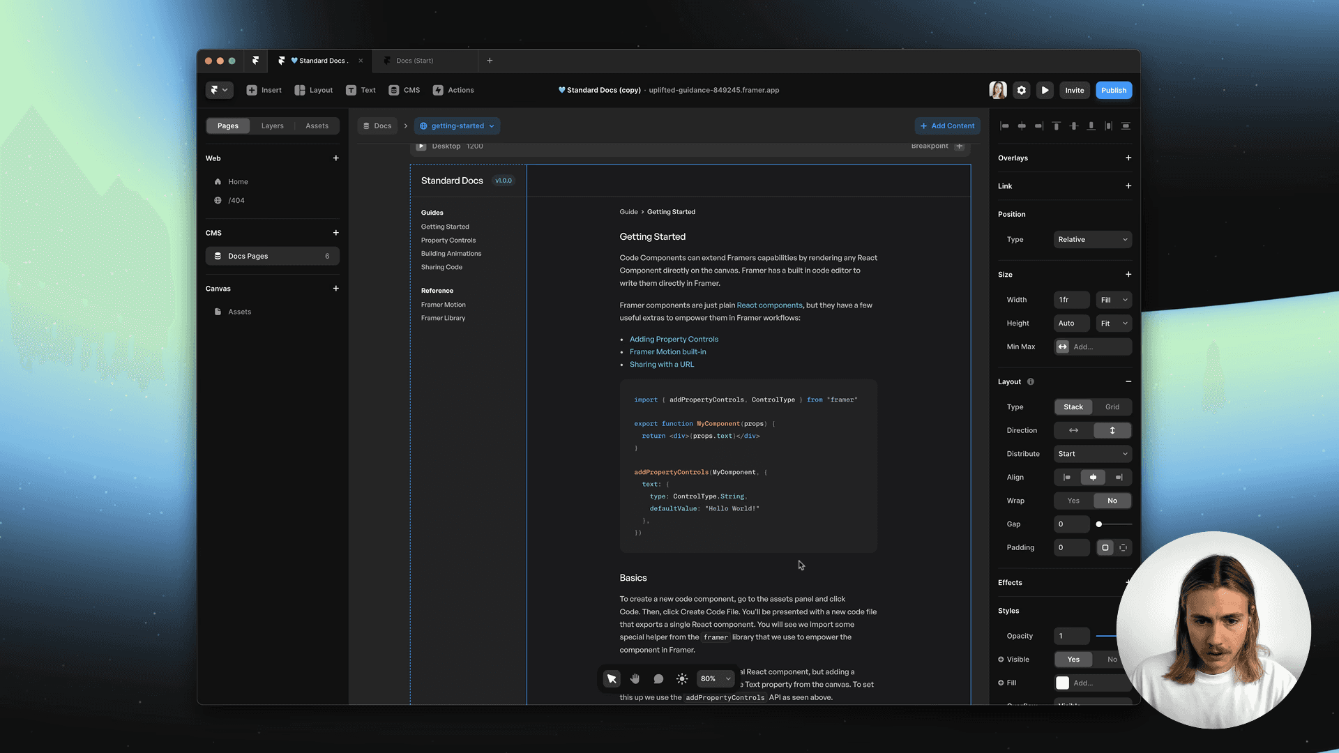Open the Docs (Start) window tab
The image size is (1339, 753).
tap(414, 61)
